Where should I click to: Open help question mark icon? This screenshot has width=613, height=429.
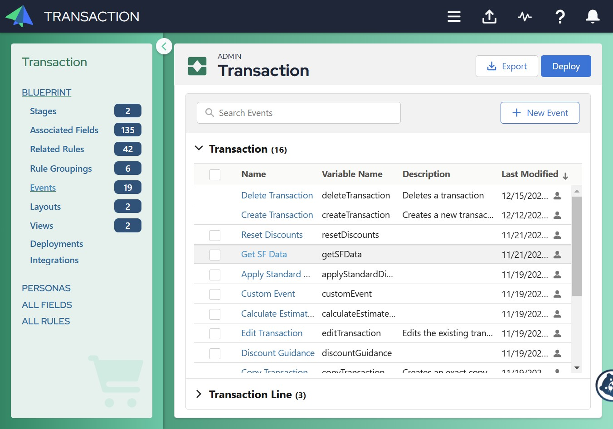[x=560, y=17]
